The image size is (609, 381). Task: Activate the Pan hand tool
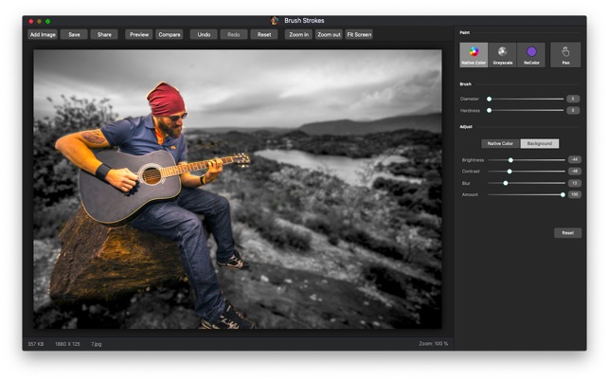pos(565,54)
